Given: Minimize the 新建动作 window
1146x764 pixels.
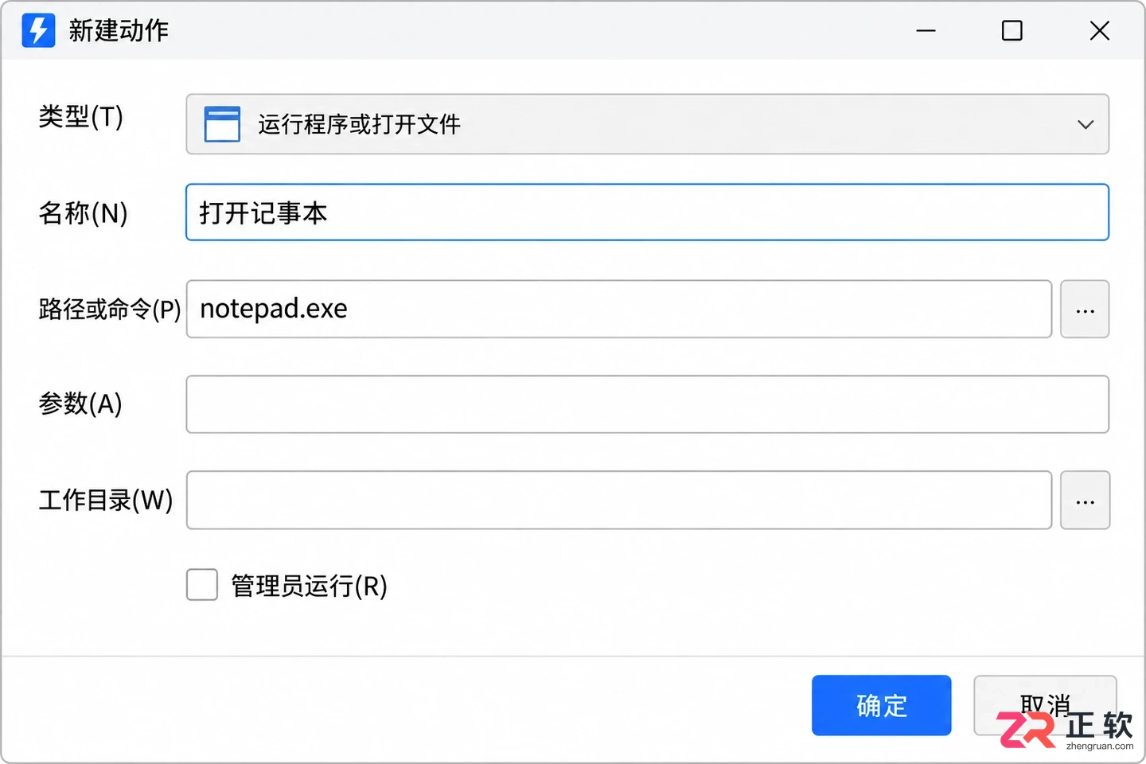Looking at the screenshot, I should click(926, 31).
